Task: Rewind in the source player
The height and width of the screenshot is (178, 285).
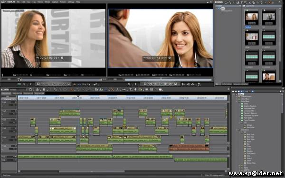Action: [x=43, y=84]
